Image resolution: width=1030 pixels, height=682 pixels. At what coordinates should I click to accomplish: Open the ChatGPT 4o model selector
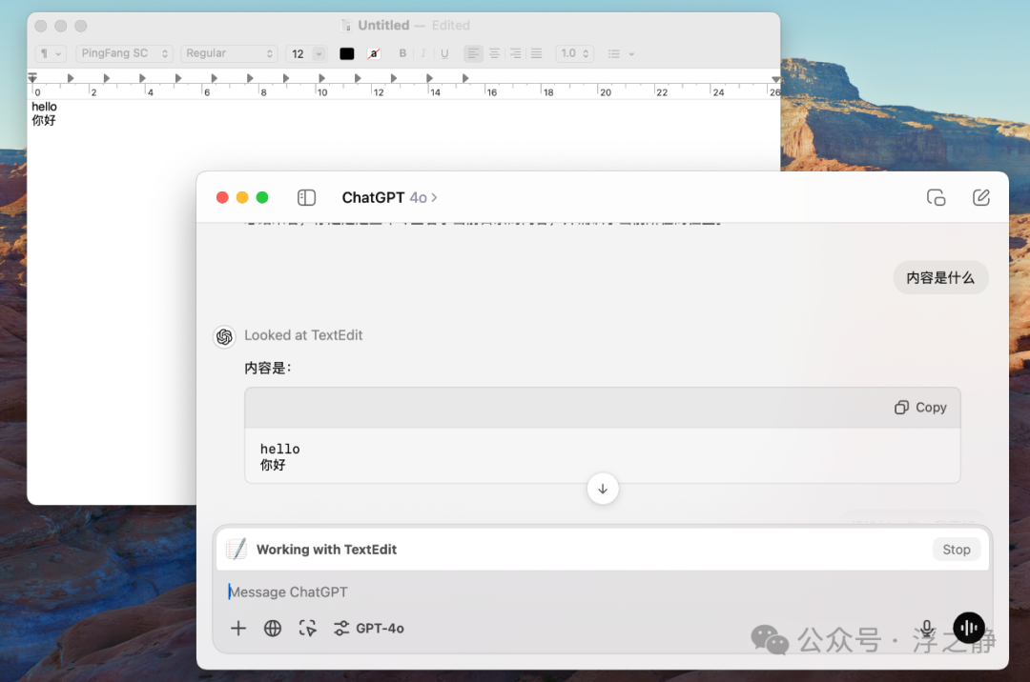[x=389, y=197]
